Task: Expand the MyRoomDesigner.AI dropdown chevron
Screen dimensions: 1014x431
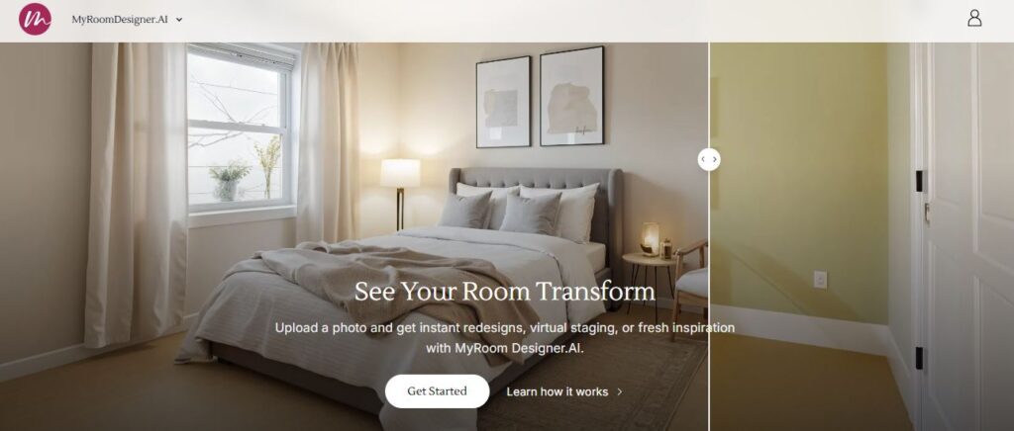Action: coord(179,20)
